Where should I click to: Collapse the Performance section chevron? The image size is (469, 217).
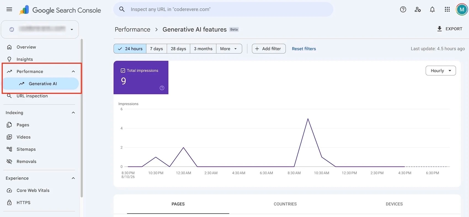(x=73, y=72)
